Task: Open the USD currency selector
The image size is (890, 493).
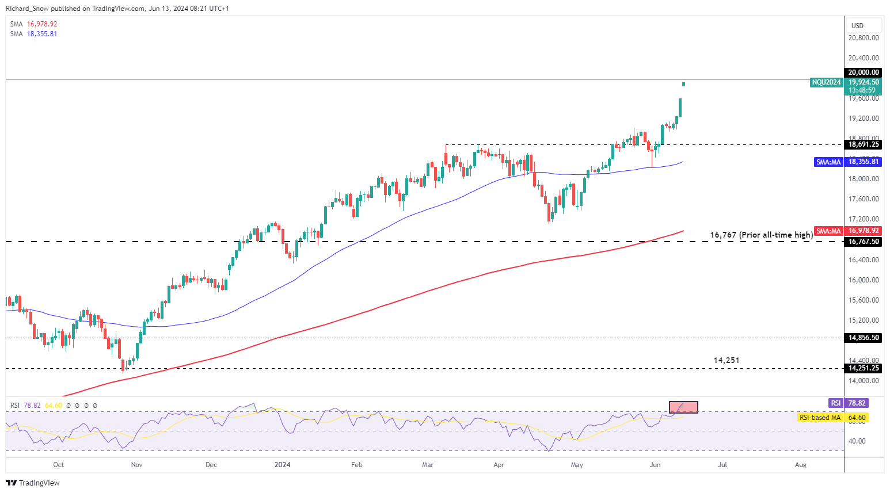Action: pyautogui.click(x=864, y=25)
